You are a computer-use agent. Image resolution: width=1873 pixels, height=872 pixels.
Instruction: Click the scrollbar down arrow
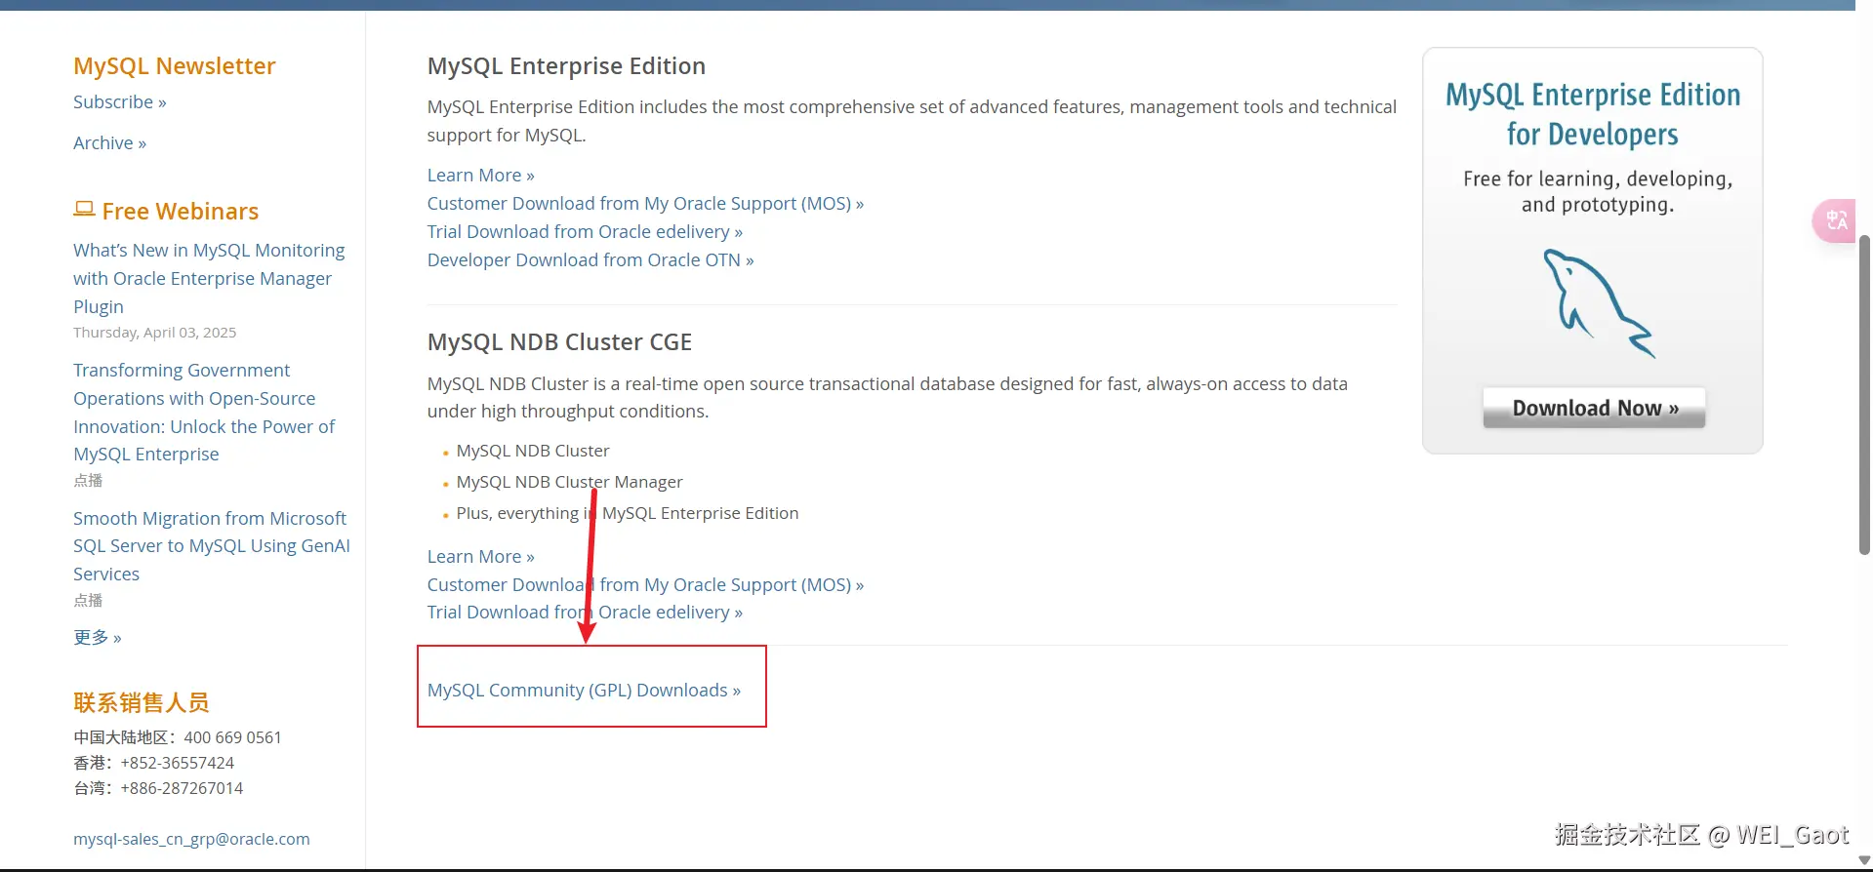(1864, 860)
